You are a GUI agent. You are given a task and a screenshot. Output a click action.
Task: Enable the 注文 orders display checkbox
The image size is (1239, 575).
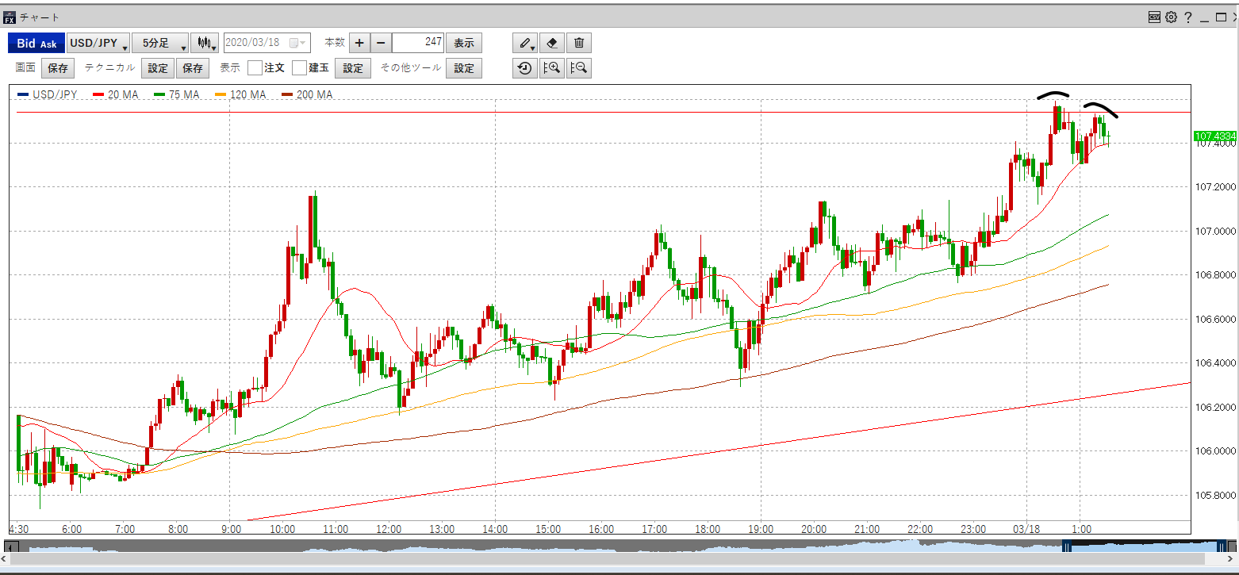255,68
